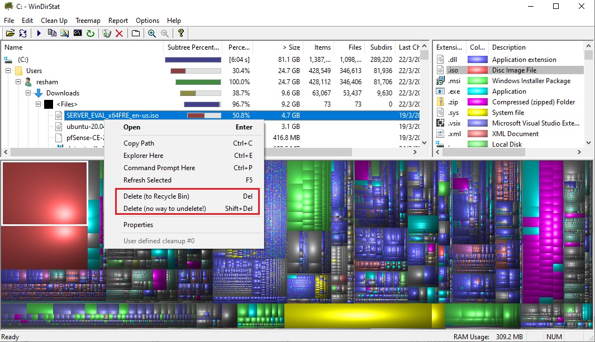The width and height of the screenshot is (595, 342).
Task: Click the C: drive icon in the tree
Action: 8,60
